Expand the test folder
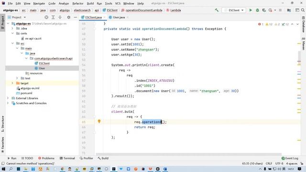Viewport: 306px width, 172px height. [x=17, y=78]
